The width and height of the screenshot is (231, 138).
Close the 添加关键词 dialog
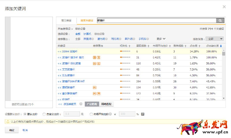coord(224,7)
